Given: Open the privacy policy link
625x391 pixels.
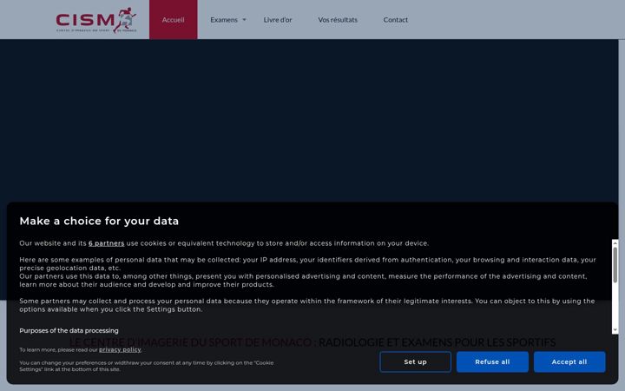Looking at the screenshot, I should (x=120, y=349).
